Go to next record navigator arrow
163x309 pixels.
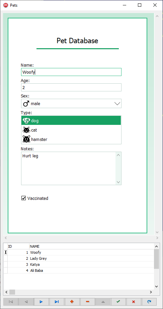(x=41, y=302)
